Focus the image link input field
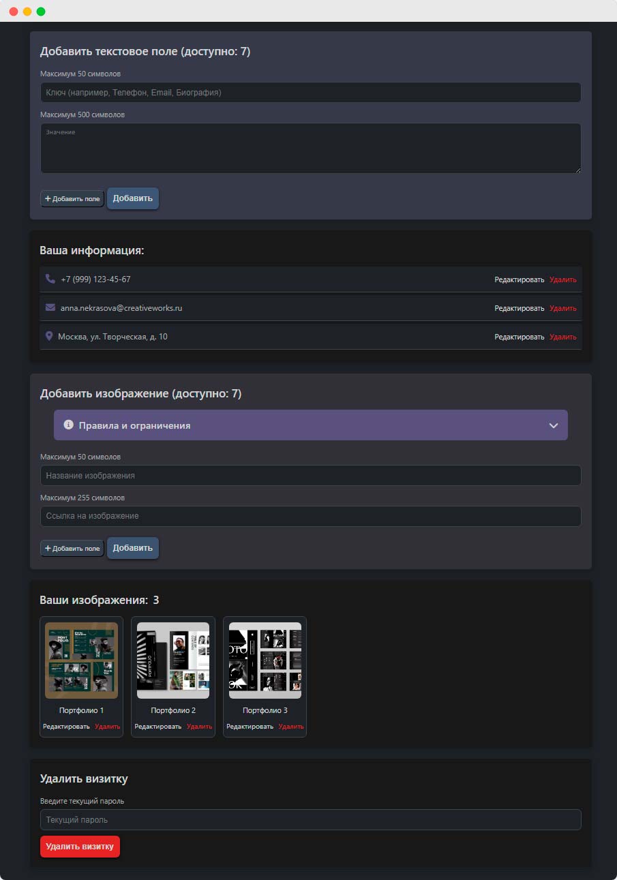Viewport: 617px width, 880px height. [x=310, y=516]
